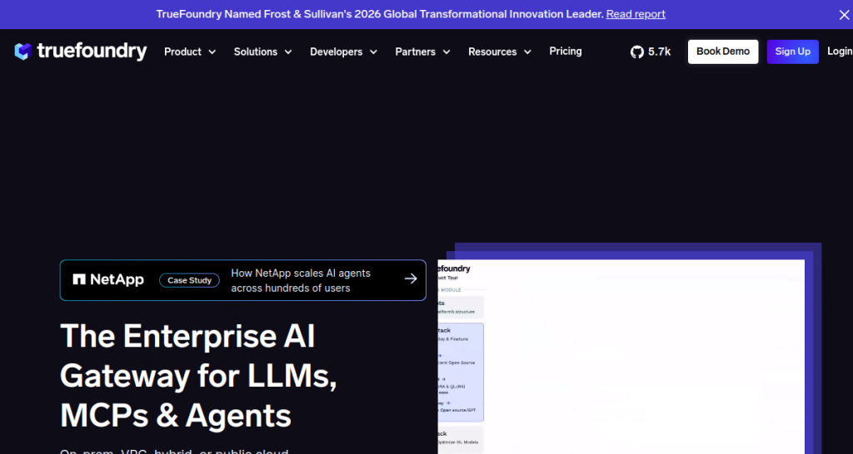Expand the Resources menu chevron
This screenshot has width=853, height=454.
point(527,52)
